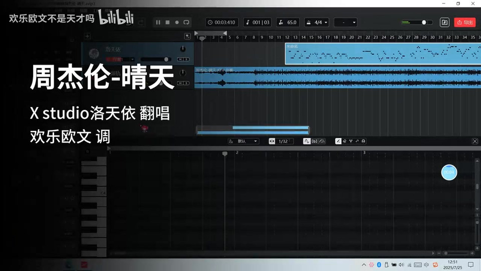Viewport: 481px width, 271px height.
Task: Toggle loop playback mode
Action: tap(186, 23)
